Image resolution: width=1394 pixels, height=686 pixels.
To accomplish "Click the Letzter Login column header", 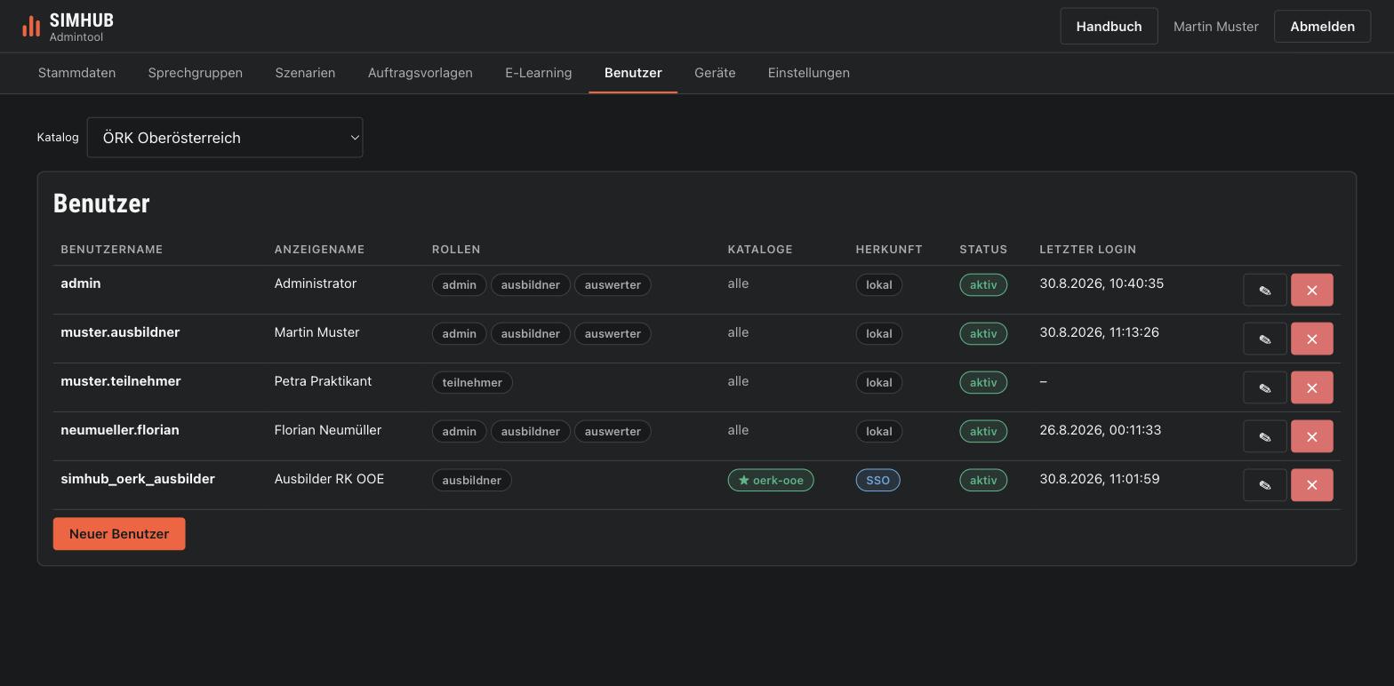I will pyautogui.click(x=1088, y=250).
